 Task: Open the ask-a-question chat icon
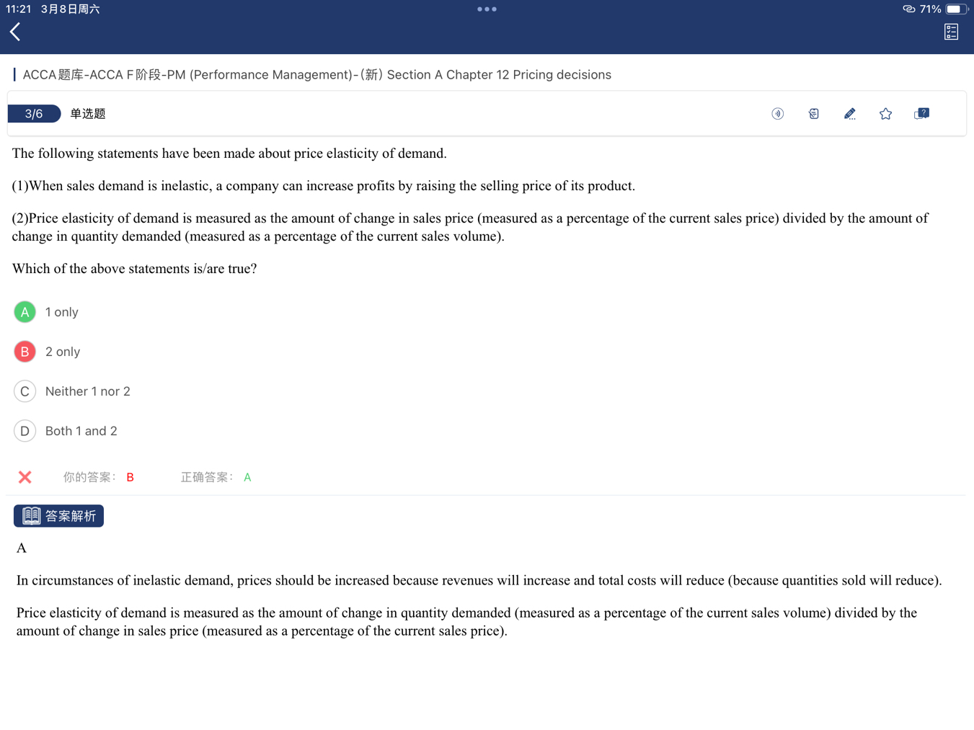pyautogui.click(x=921, y=114)
